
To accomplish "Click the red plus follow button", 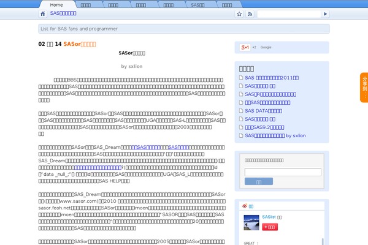I will coord(270,227).
